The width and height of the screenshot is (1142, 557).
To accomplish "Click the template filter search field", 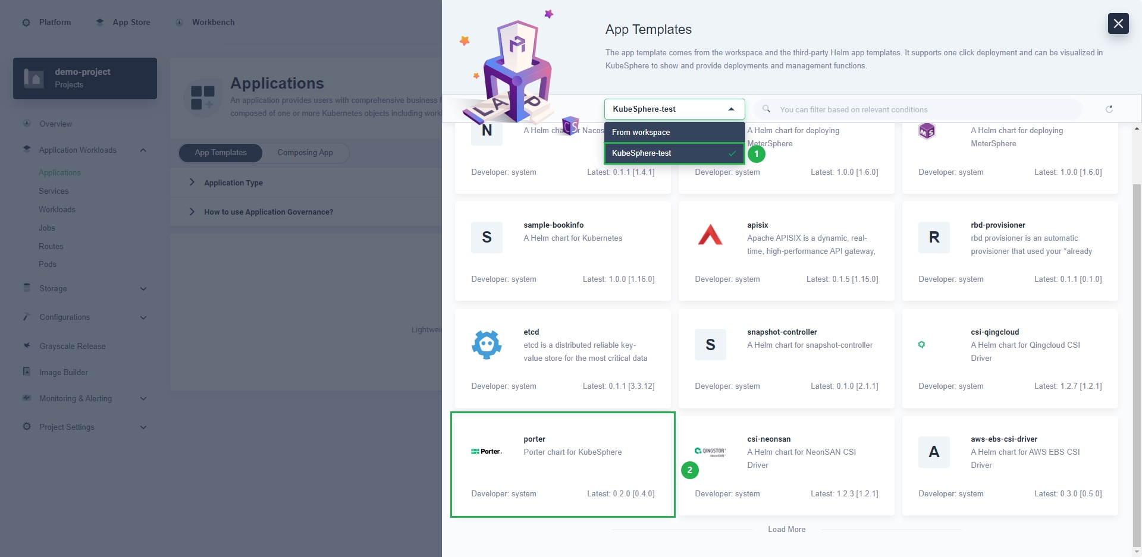I will click(918, 109).
